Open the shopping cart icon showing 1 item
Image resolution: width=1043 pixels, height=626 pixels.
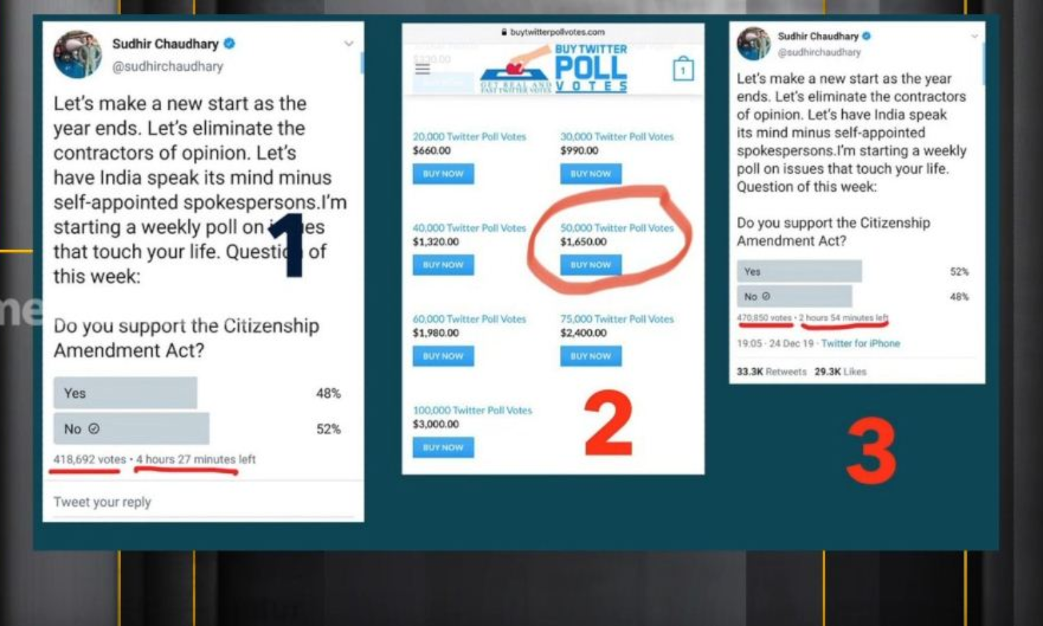683,69
